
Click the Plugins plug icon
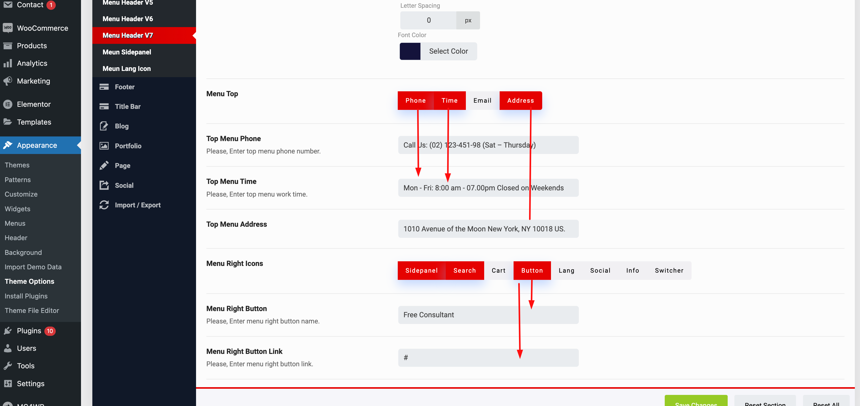(8, 330)
